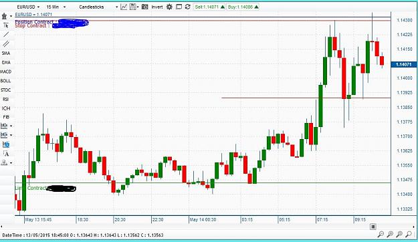
Task: Click the Stop Contract line label
Action: click(32, 25)
